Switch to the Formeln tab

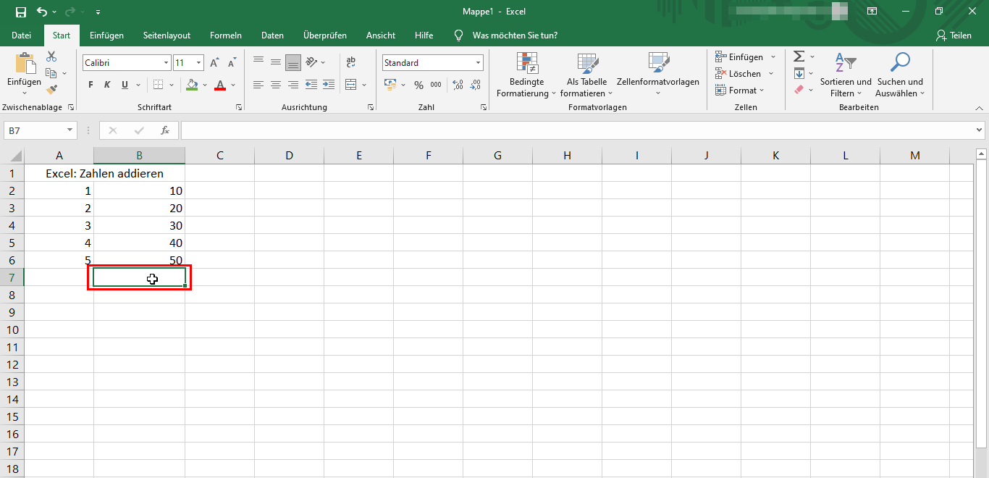[226, 35]
